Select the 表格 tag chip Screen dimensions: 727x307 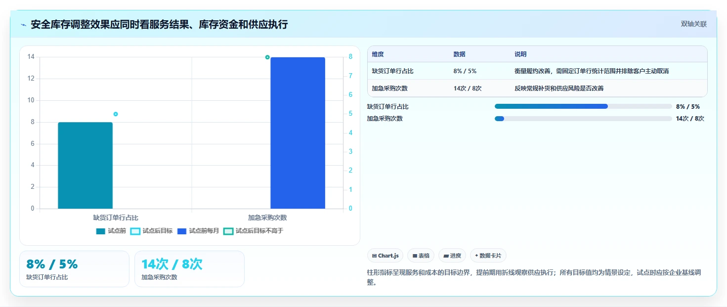421,256
